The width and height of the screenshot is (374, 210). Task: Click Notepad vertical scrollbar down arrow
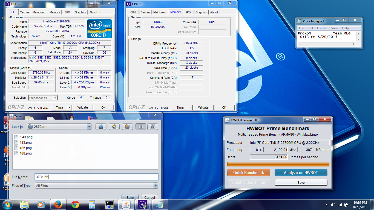(359, 40)
